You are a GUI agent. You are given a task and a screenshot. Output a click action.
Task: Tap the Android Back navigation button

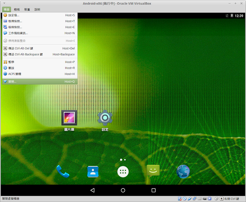point(92,190)
